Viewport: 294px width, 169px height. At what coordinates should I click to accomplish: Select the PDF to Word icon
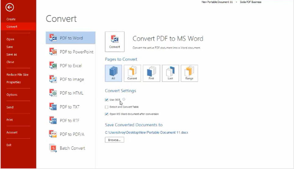[53, 38]
